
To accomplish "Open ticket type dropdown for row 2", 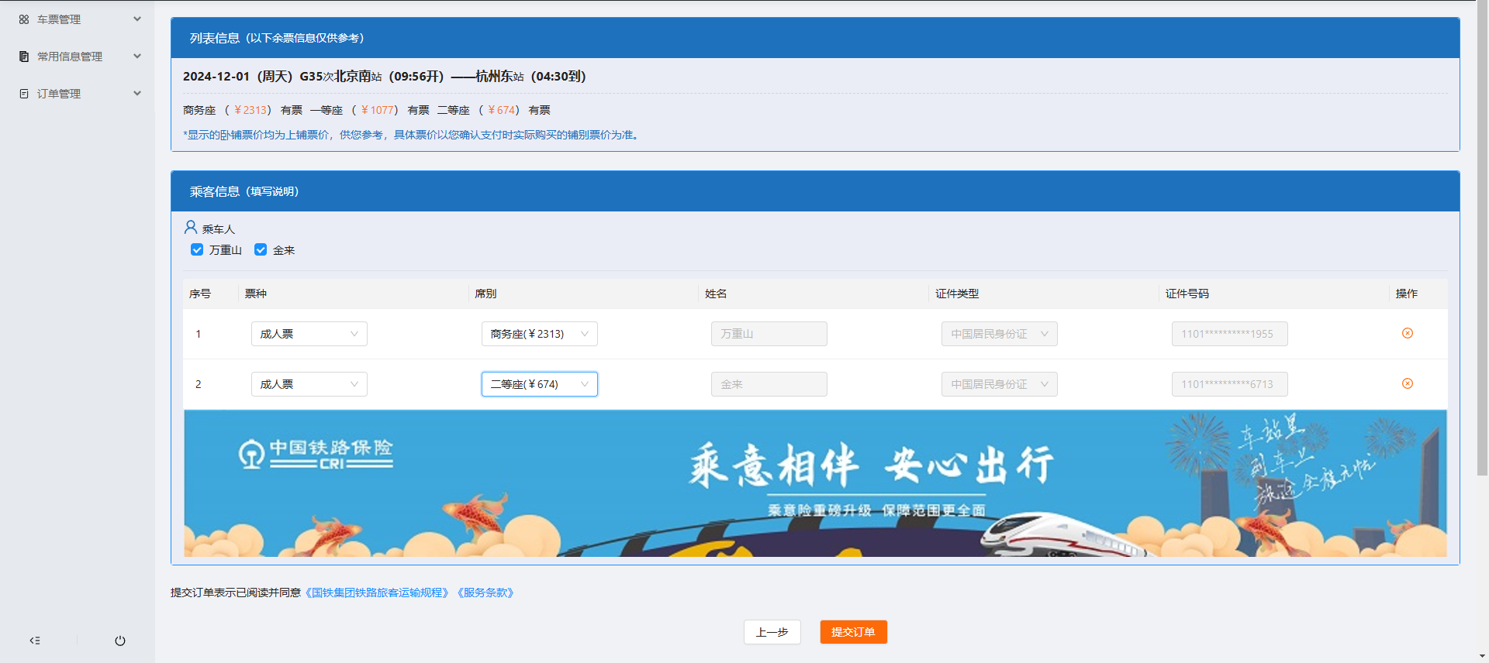I will (309, 384).
